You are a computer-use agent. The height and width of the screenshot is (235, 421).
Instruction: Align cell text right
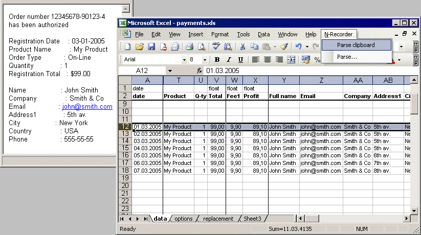point(279,60)
